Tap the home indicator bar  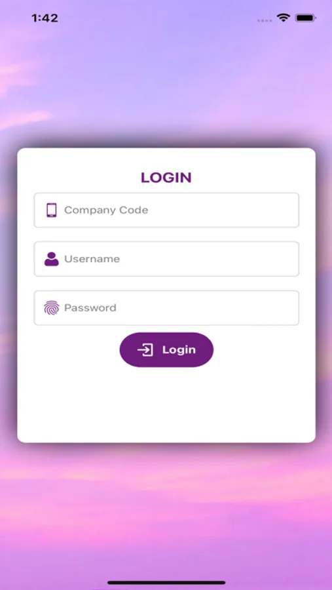pyautogui.click(x=166, y=583)
